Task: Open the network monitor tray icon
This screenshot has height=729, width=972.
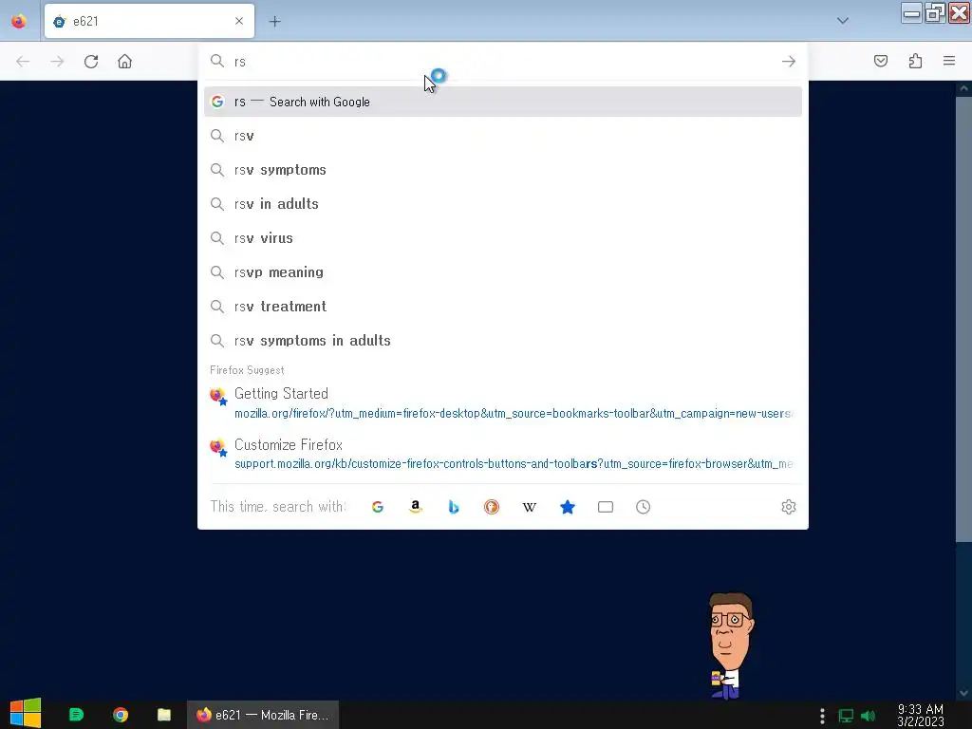Action: pos(846,716)
